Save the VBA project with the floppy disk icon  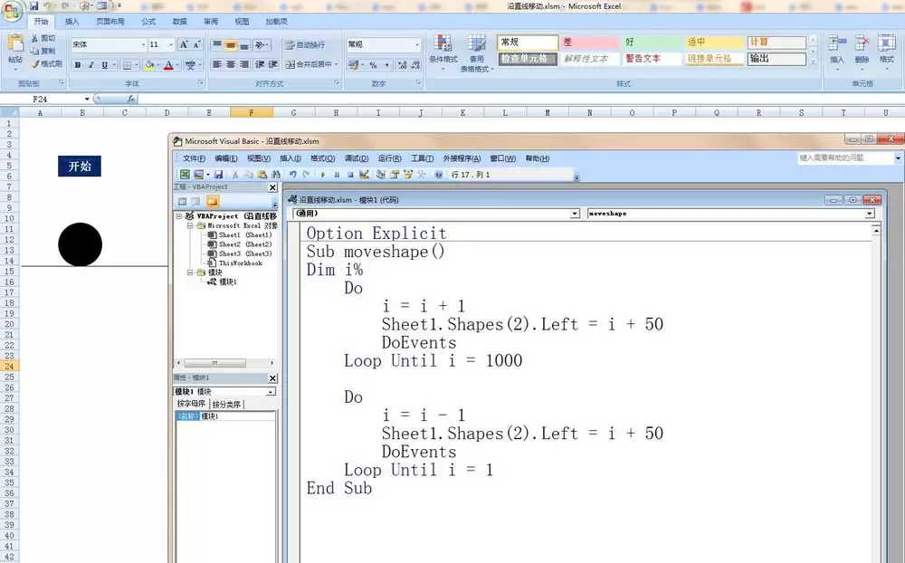click(x=218, y=175)
